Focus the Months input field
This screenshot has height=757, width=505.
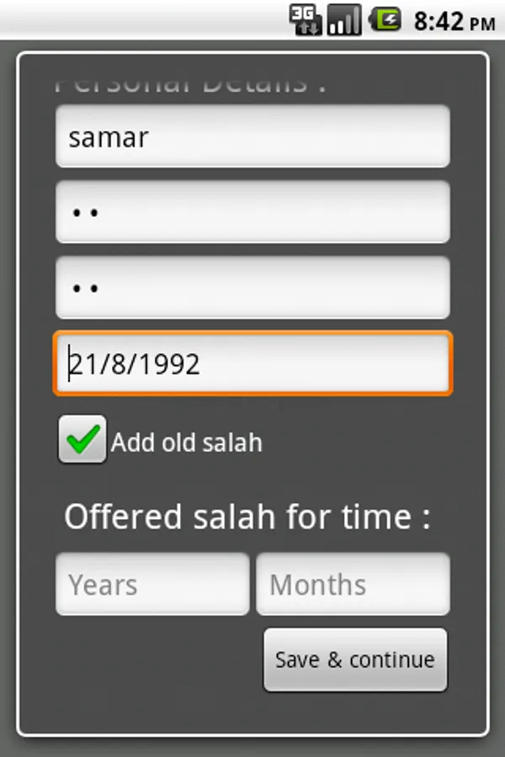tap(353, 584)
